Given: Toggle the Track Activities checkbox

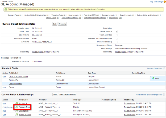Looking at the screenshot, I should click(117, 35).
